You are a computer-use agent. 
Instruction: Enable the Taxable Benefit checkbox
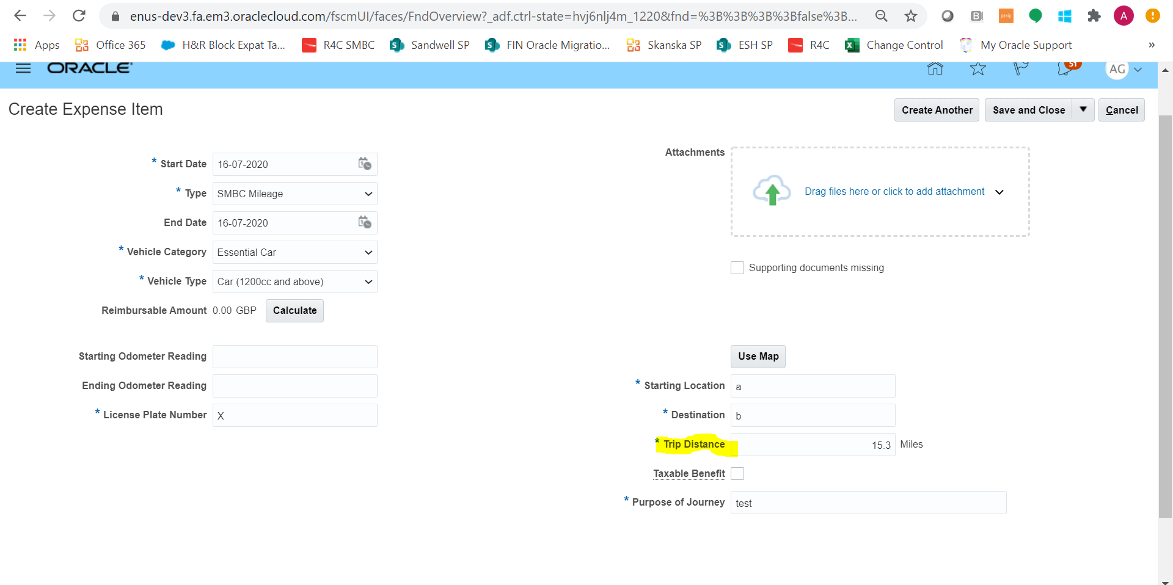coord(737,473)
